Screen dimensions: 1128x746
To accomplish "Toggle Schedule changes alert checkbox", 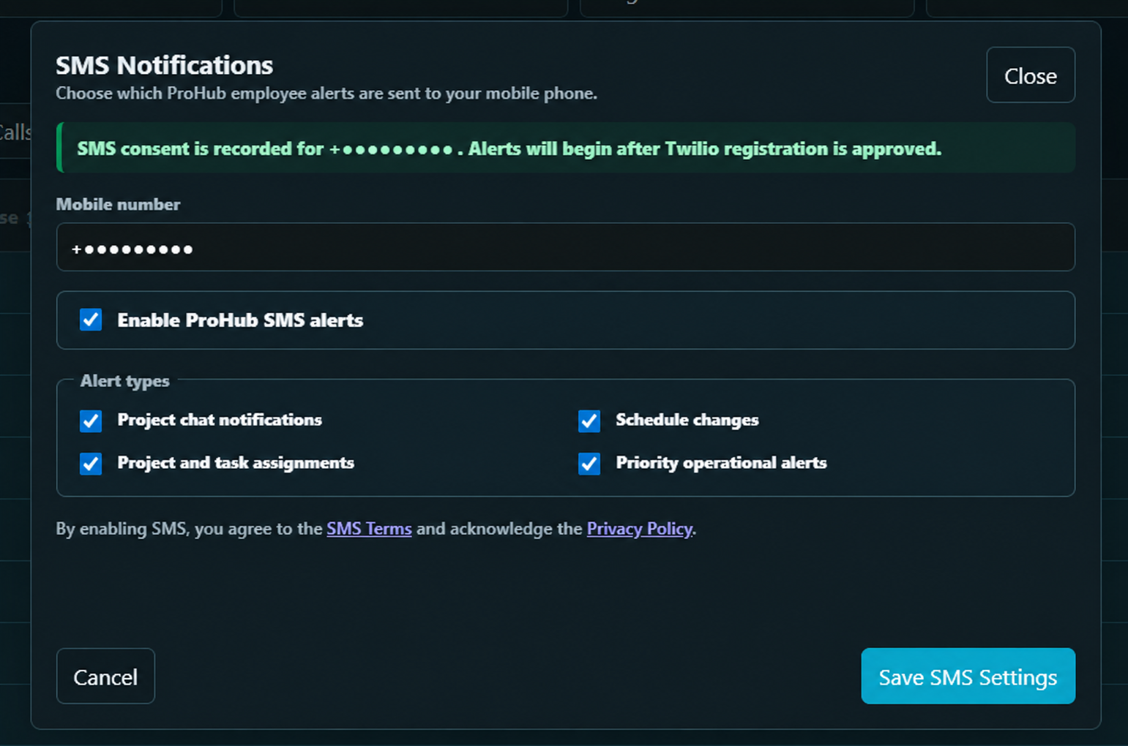I will click(x=589, y=421).
